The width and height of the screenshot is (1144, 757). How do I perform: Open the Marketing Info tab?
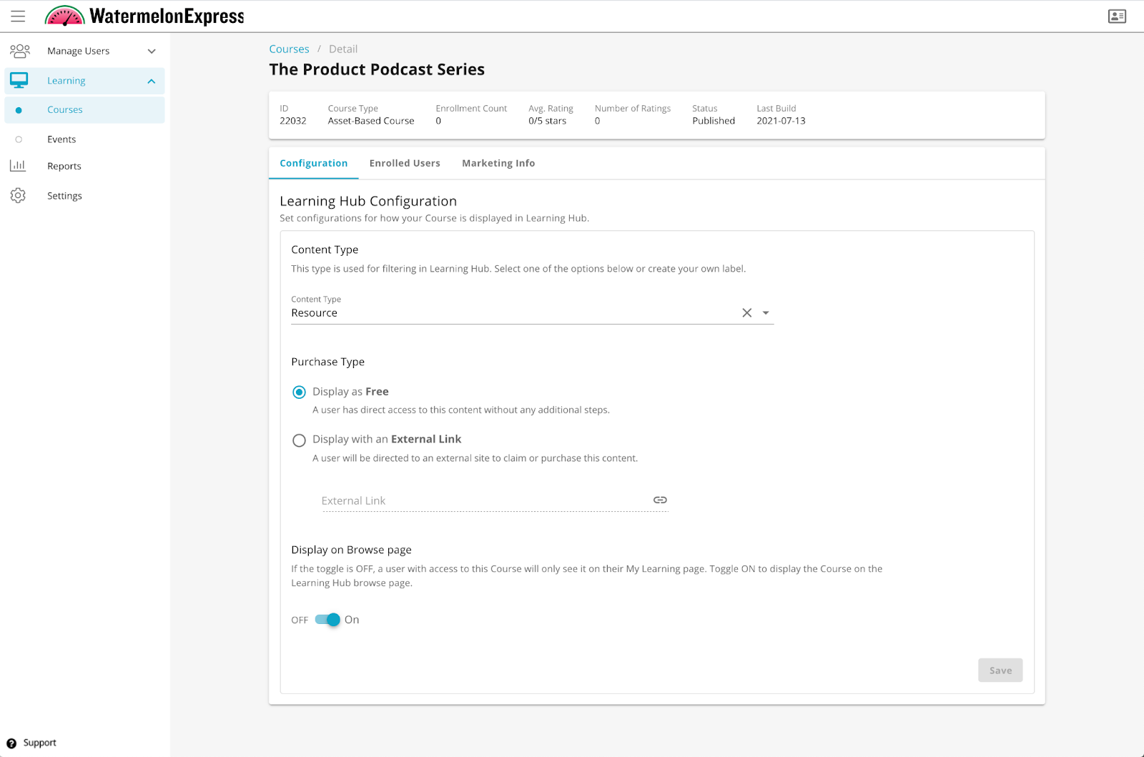pyautogui.click(x=498, y=163)
